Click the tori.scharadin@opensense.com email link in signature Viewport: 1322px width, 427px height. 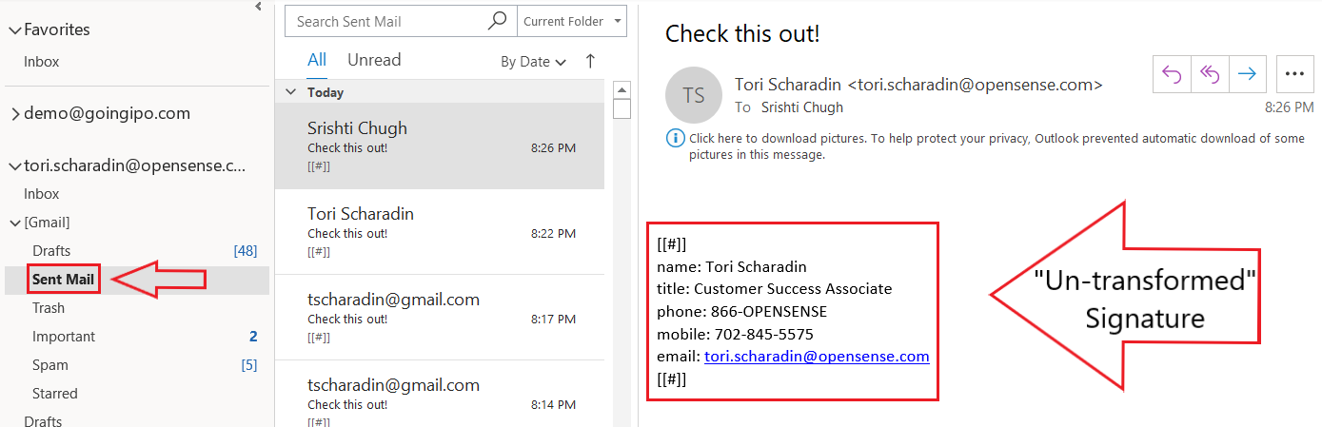tap(817, 357)
